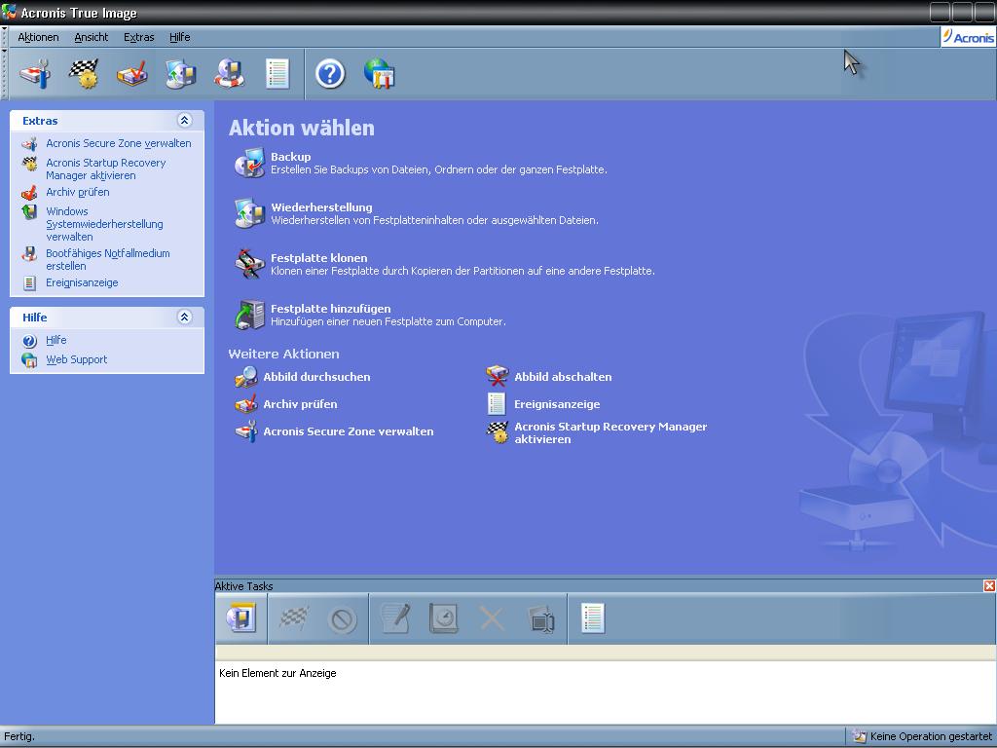The image size is (997, 748).
Task: Click the Startup Recovery Manager toolbar icon
Action: coord(84,74)
